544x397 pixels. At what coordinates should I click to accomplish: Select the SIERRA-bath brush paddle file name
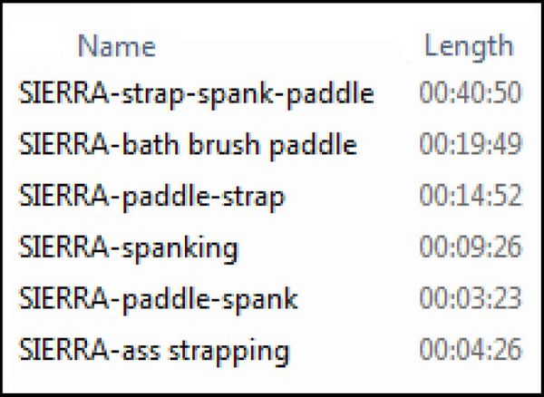click(188, 145)
